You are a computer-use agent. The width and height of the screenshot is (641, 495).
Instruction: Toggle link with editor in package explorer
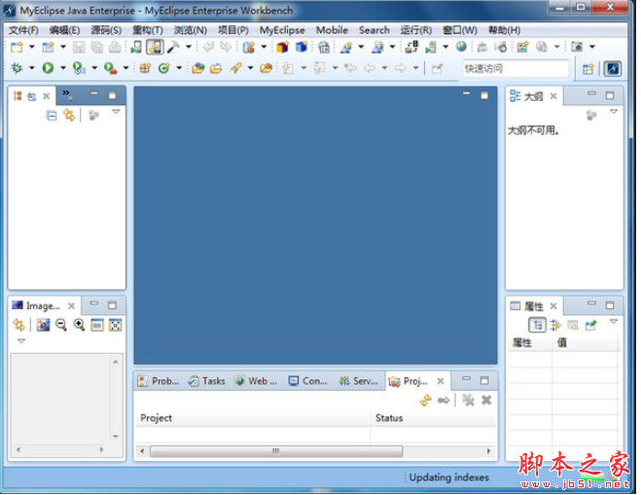[69, 116]
